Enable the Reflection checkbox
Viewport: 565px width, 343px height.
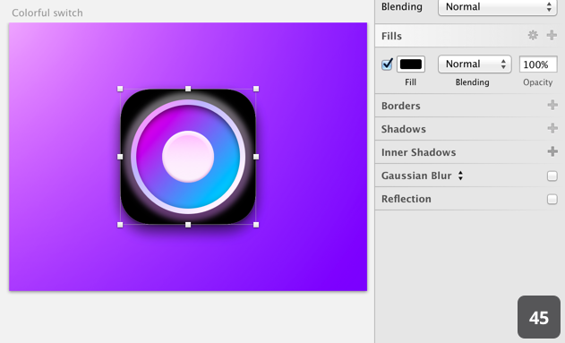point(552,199)
